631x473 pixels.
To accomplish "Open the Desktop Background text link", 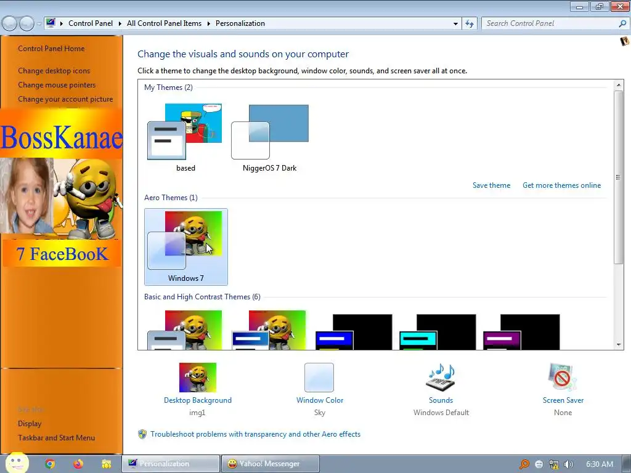I will tap(198, 400).
